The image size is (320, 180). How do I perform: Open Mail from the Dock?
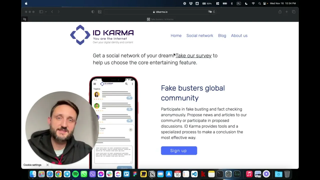pos(160,174)
